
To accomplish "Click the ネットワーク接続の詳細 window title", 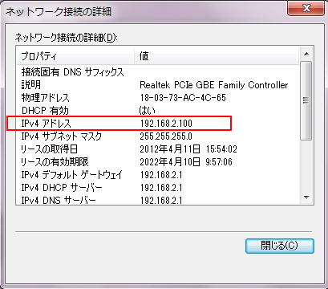I will [x=59, y=12].
